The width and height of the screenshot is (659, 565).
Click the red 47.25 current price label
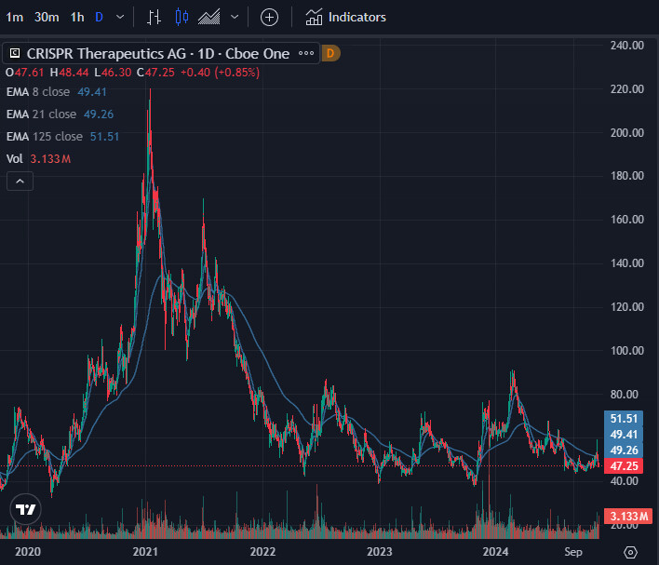622,465
